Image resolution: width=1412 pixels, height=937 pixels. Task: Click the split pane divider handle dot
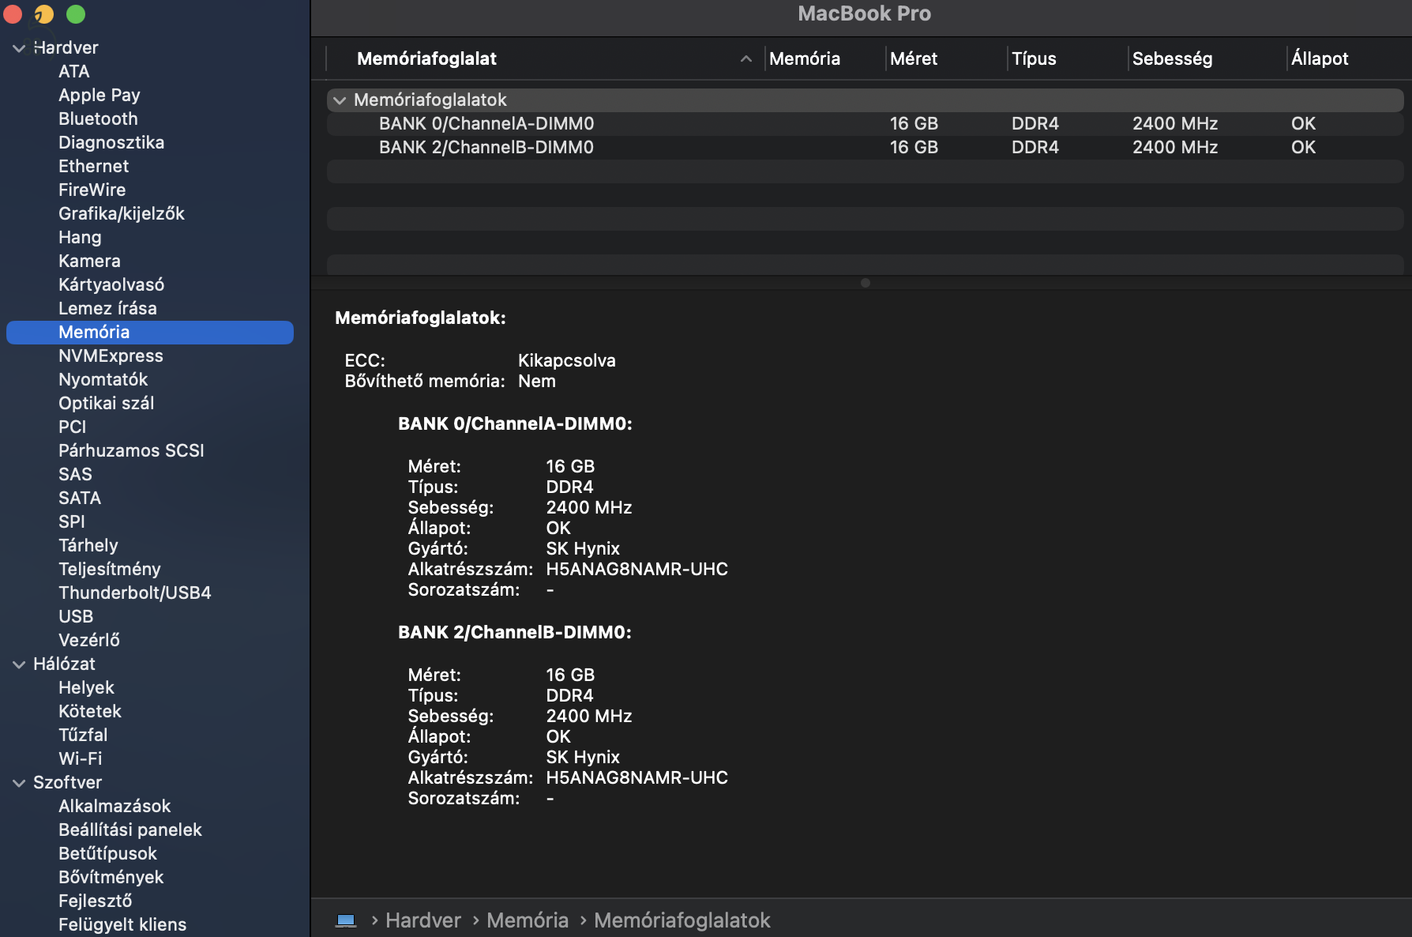tap(866, 283)
